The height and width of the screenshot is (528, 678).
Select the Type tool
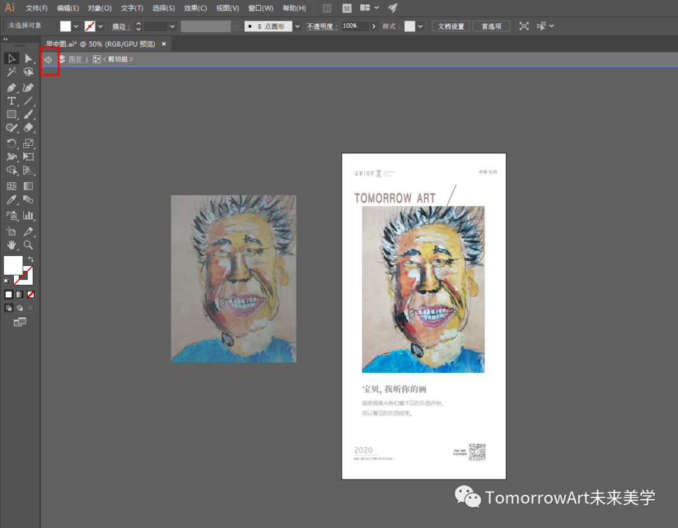[11, 101]
